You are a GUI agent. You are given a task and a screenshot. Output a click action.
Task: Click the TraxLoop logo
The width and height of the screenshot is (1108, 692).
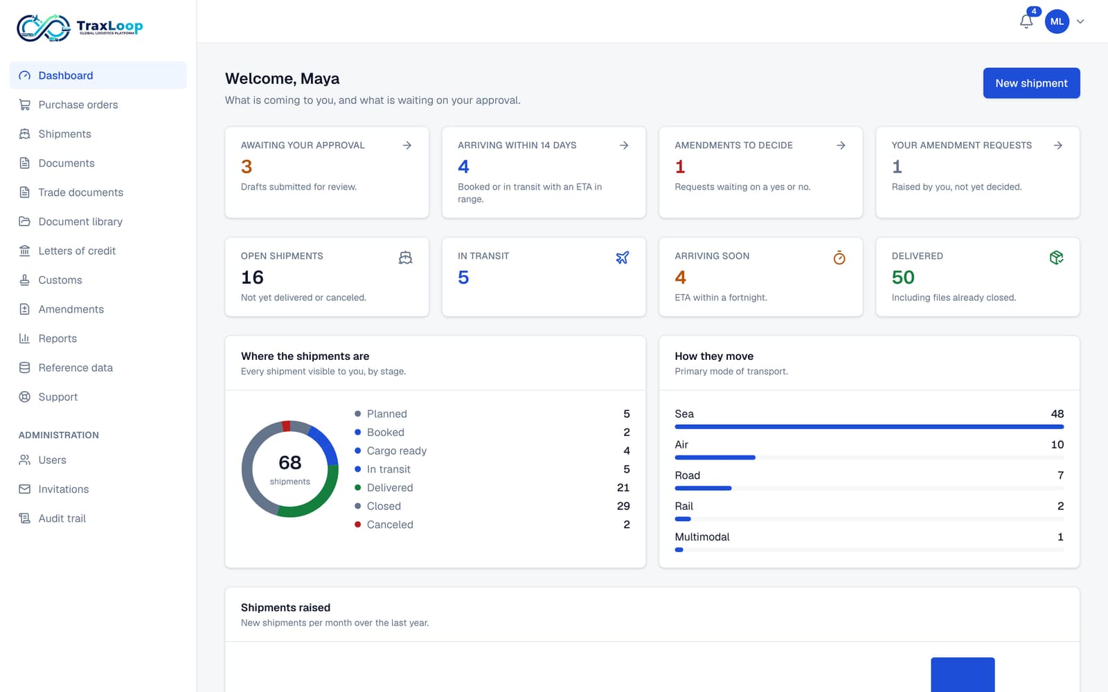(80, 28)
